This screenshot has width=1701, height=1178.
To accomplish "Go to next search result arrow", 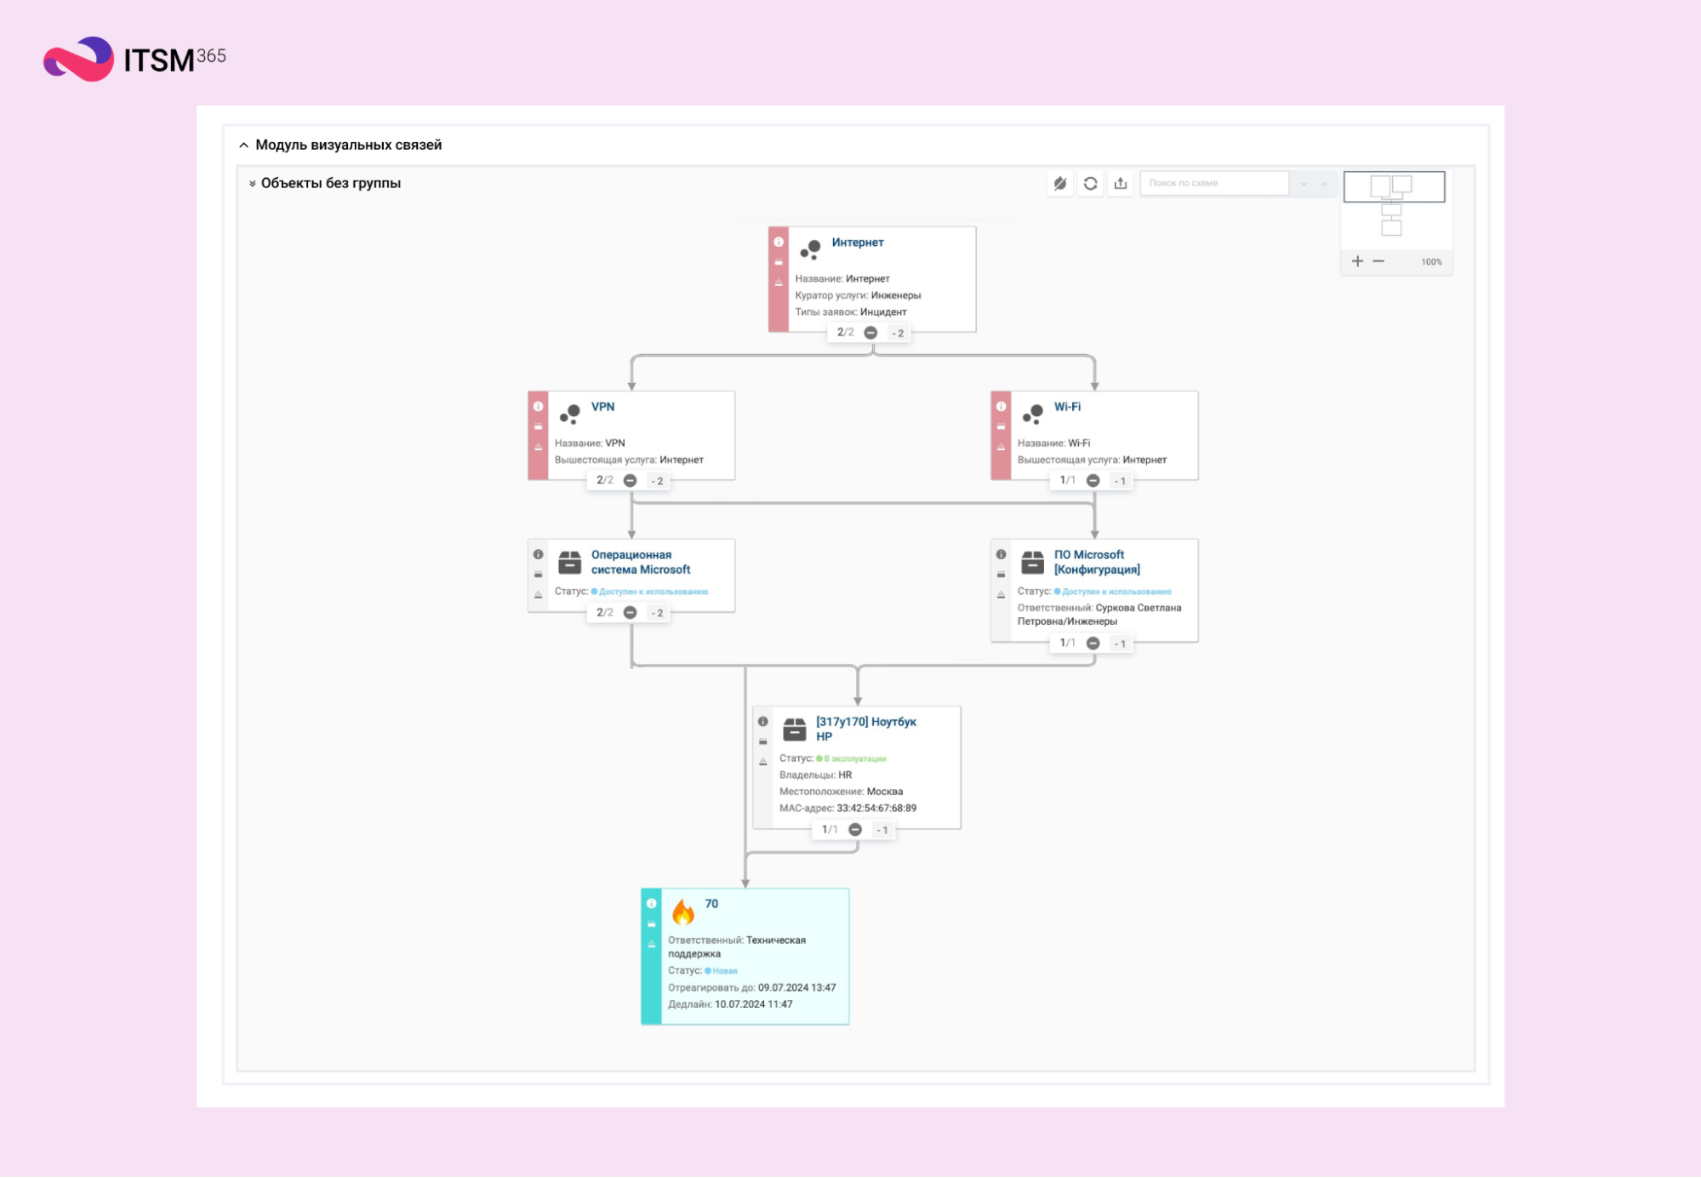I will pos(1304,184).
